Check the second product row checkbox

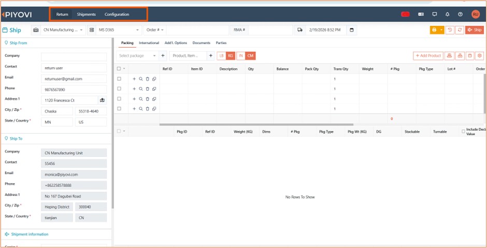[119, 89]
